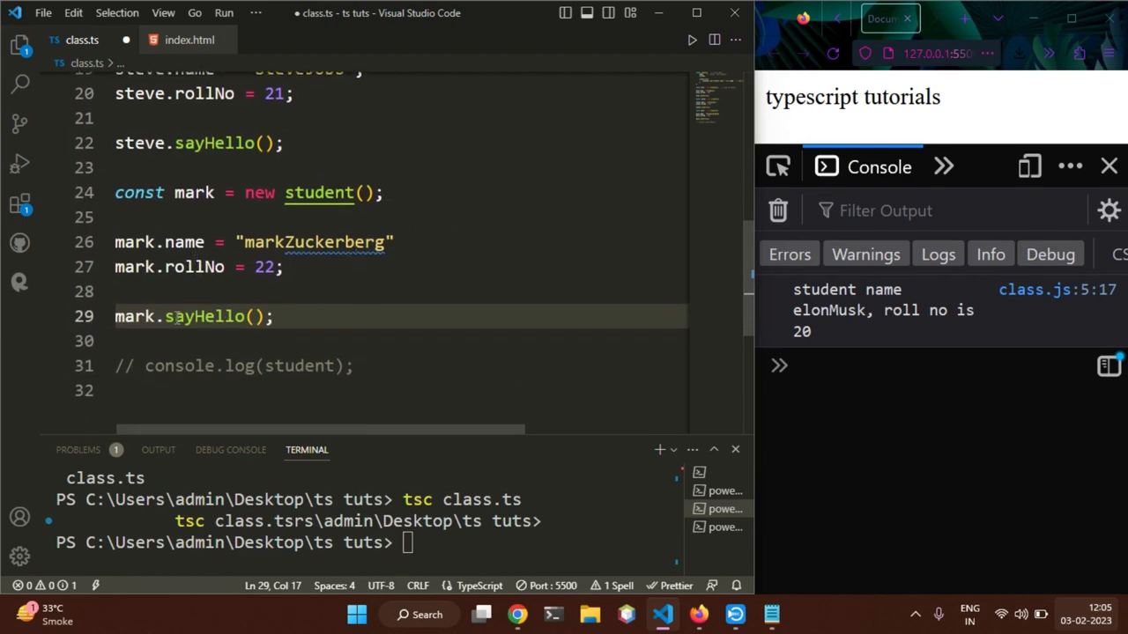Open Windows Start menu on taskbar
Viewport: 1128px width, 634px height.
(x=357, y=615)
